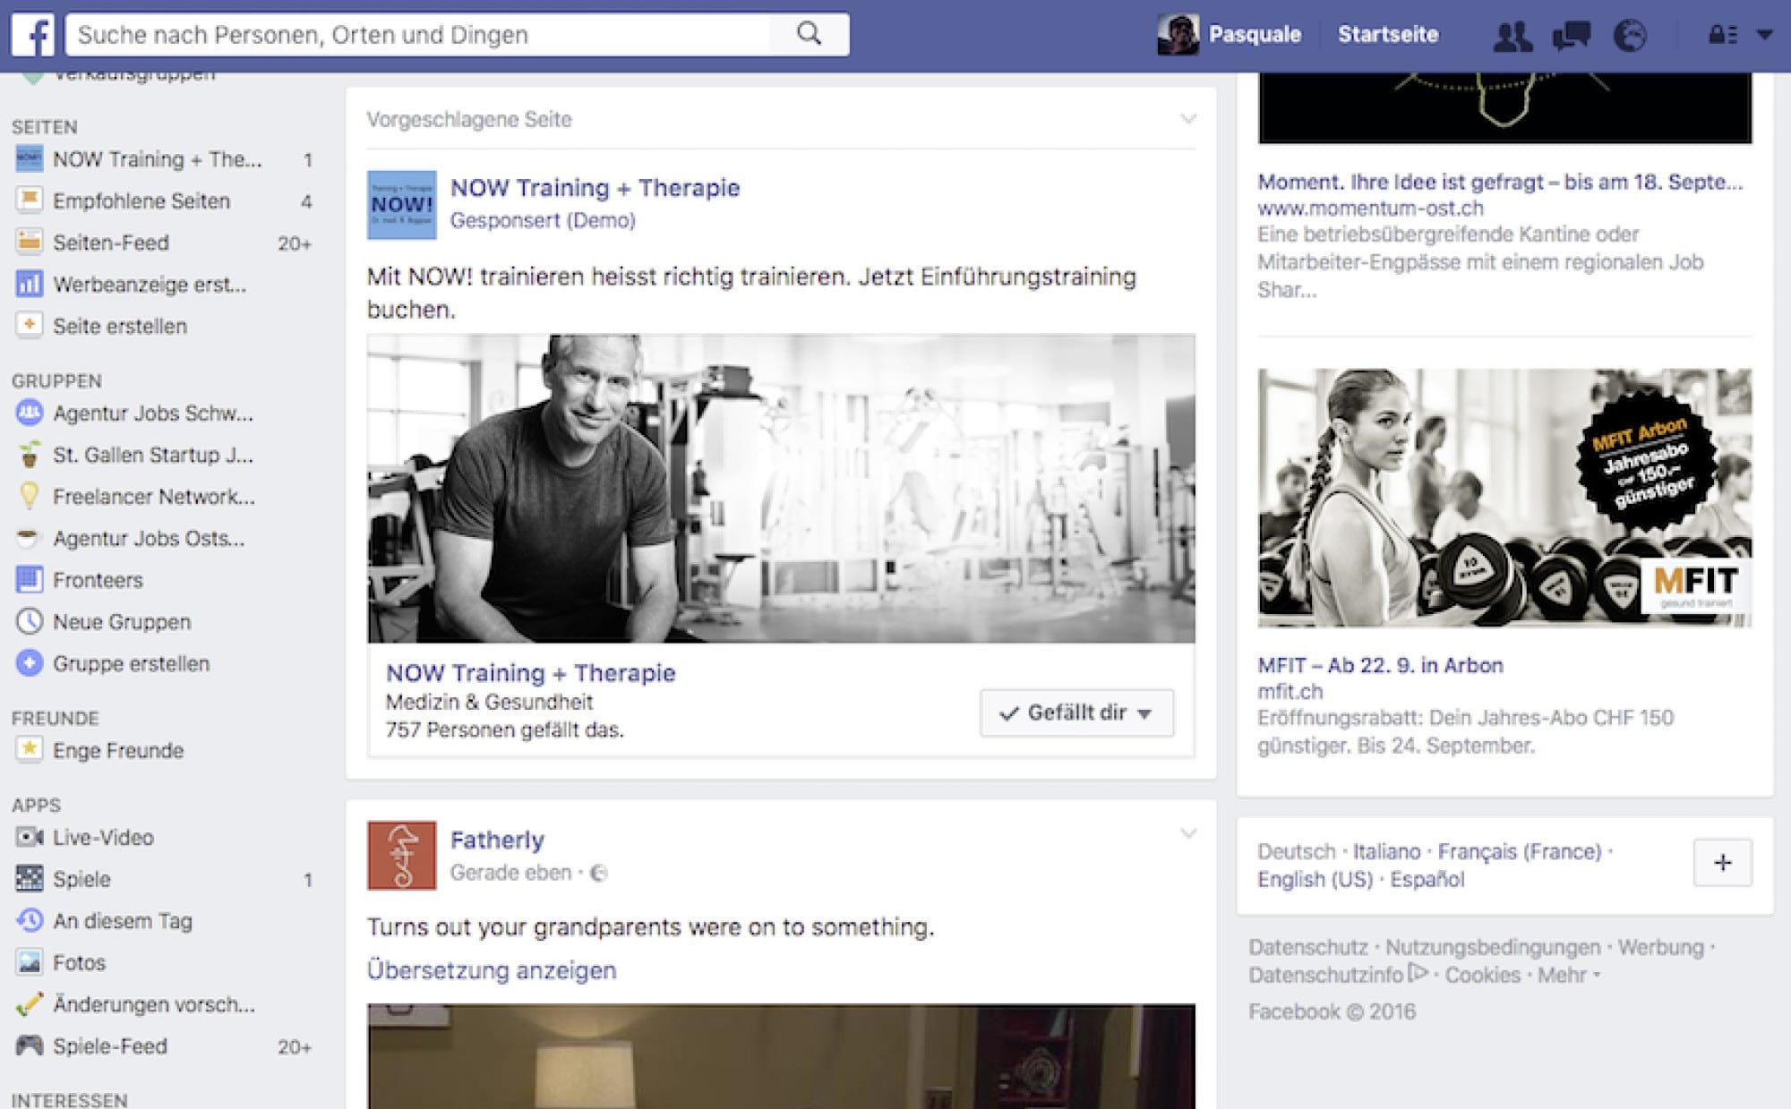1791x1109 pixels.
Task: Click the Neue Gruppen clock icon
Action: [29, 621]
